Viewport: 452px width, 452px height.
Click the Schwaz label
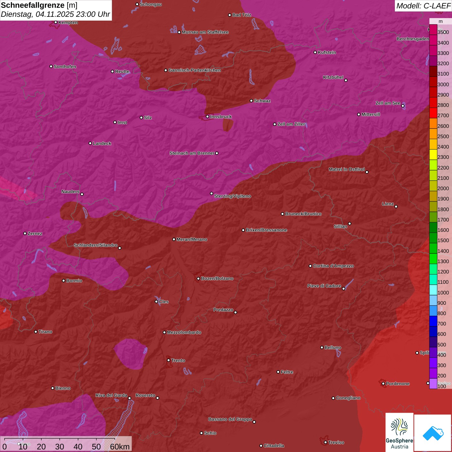262,101
